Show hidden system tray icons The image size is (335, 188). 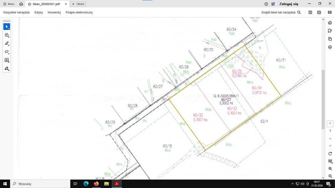click(292, 184)
